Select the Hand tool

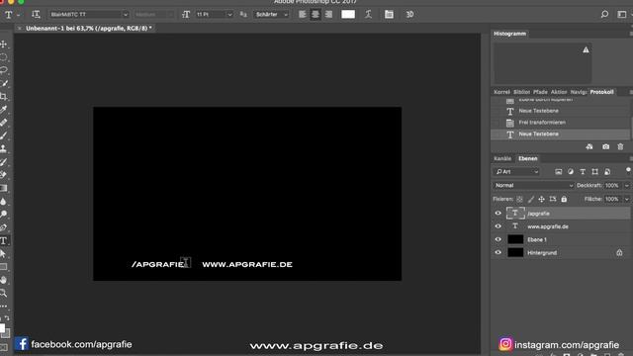pos(4,280)
